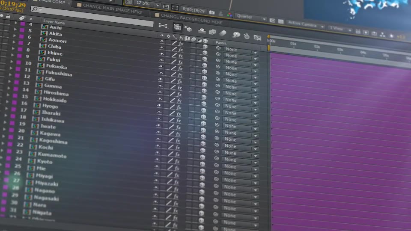Click the viewer timecode 0;00;19;29 button
This screenshot has width=411, height=231.
tap(194, 10)
